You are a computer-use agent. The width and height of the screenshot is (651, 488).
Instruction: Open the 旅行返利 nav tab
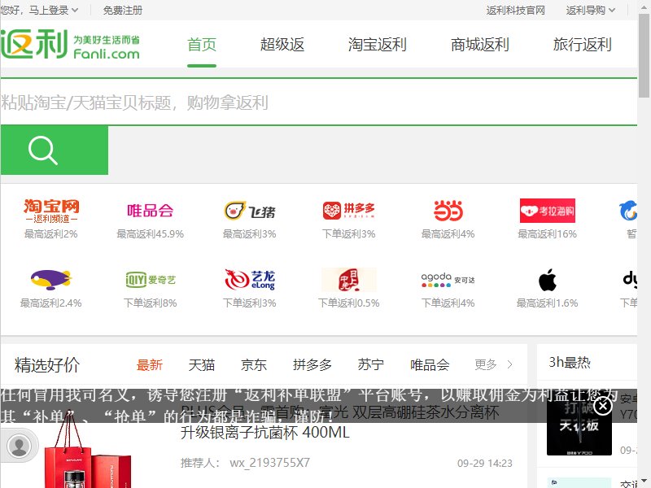[583, 45]
